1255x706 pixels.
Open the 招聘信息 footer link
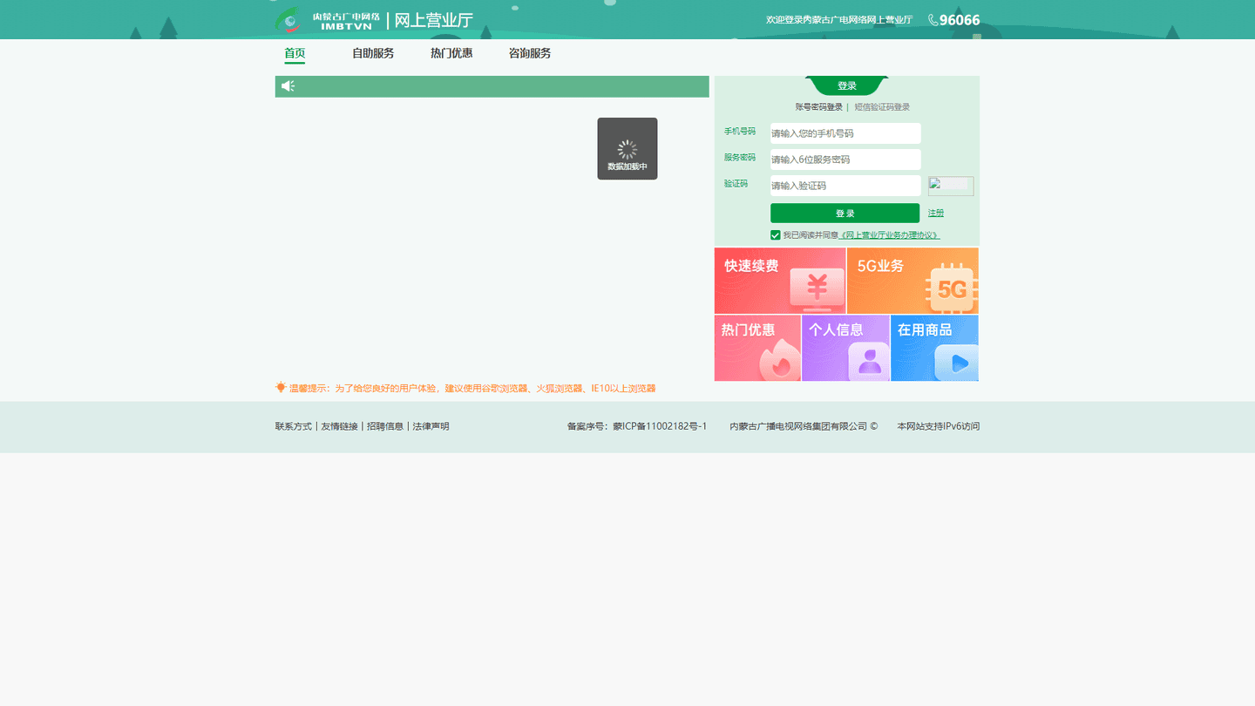(385, 426)
